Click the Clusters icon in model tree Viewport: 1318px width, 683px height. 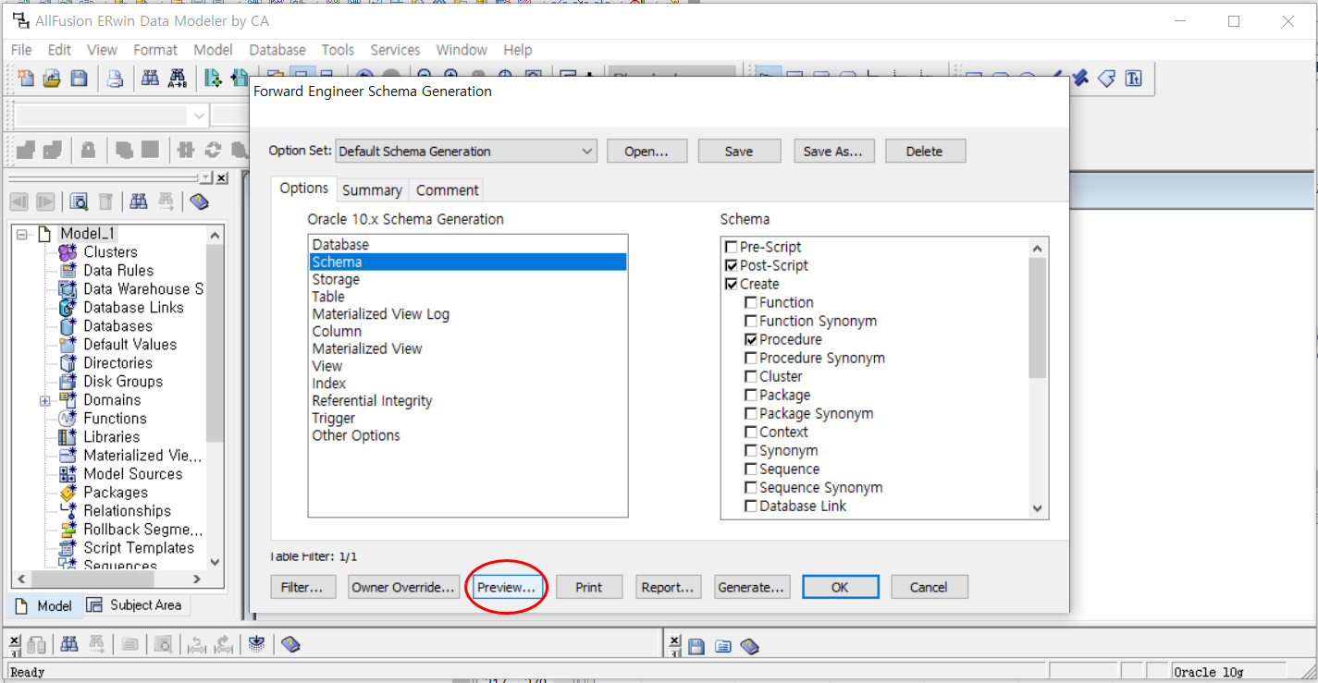pos(68,251)
